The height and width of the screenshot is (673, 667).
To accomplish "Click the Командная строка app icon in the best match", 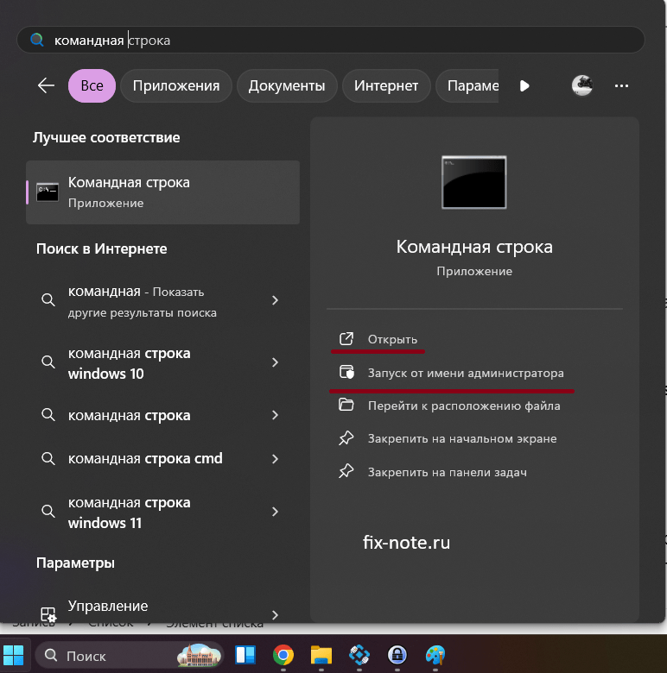I will 48,192.
